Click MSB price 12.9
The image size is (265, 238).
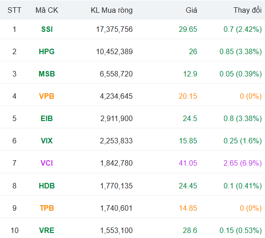tap(190, 74)
